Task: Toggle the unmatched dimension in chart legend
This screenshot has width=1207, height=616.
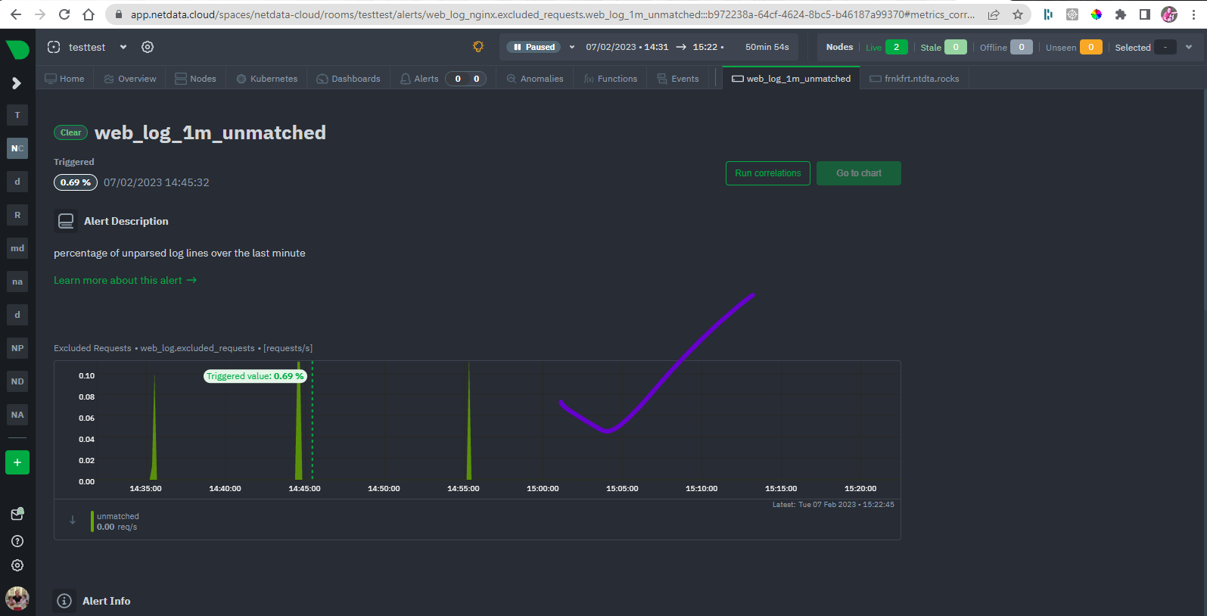Action: click(x=117, y=521)
